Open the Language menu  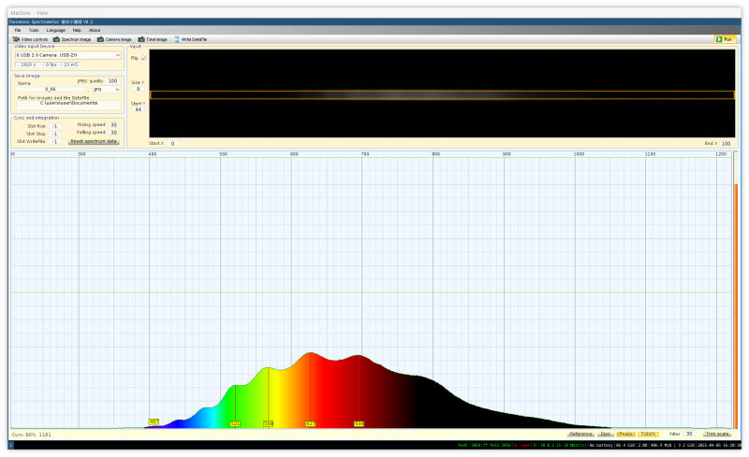(x=56, y=30)
